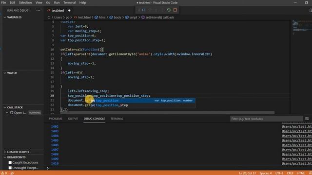Open the Go menu

tap(48, 2)
